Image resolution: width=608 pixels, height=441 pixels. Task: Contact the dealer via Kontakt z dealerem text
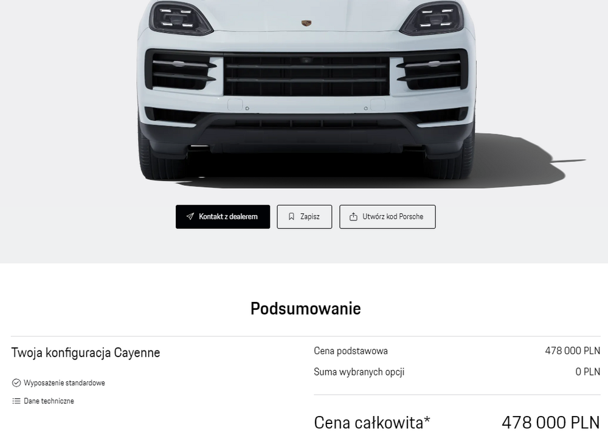pos(228,217)
